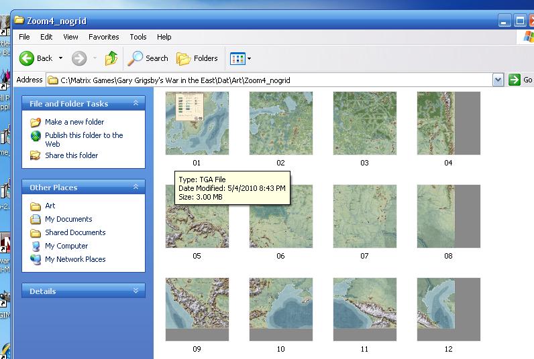Select thumbnail of file 05
The width and height of the screenshot is (534, 359).
pyautogui.click(x=197, y=216)
